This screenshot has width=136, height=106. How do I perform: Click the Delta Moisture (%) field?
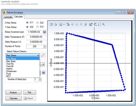click(36, 42)
